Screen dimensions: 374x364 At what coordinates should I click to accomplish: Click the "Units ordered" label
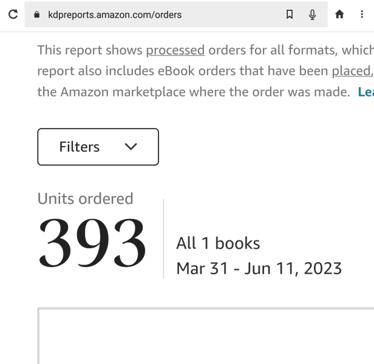coord(85,198)
